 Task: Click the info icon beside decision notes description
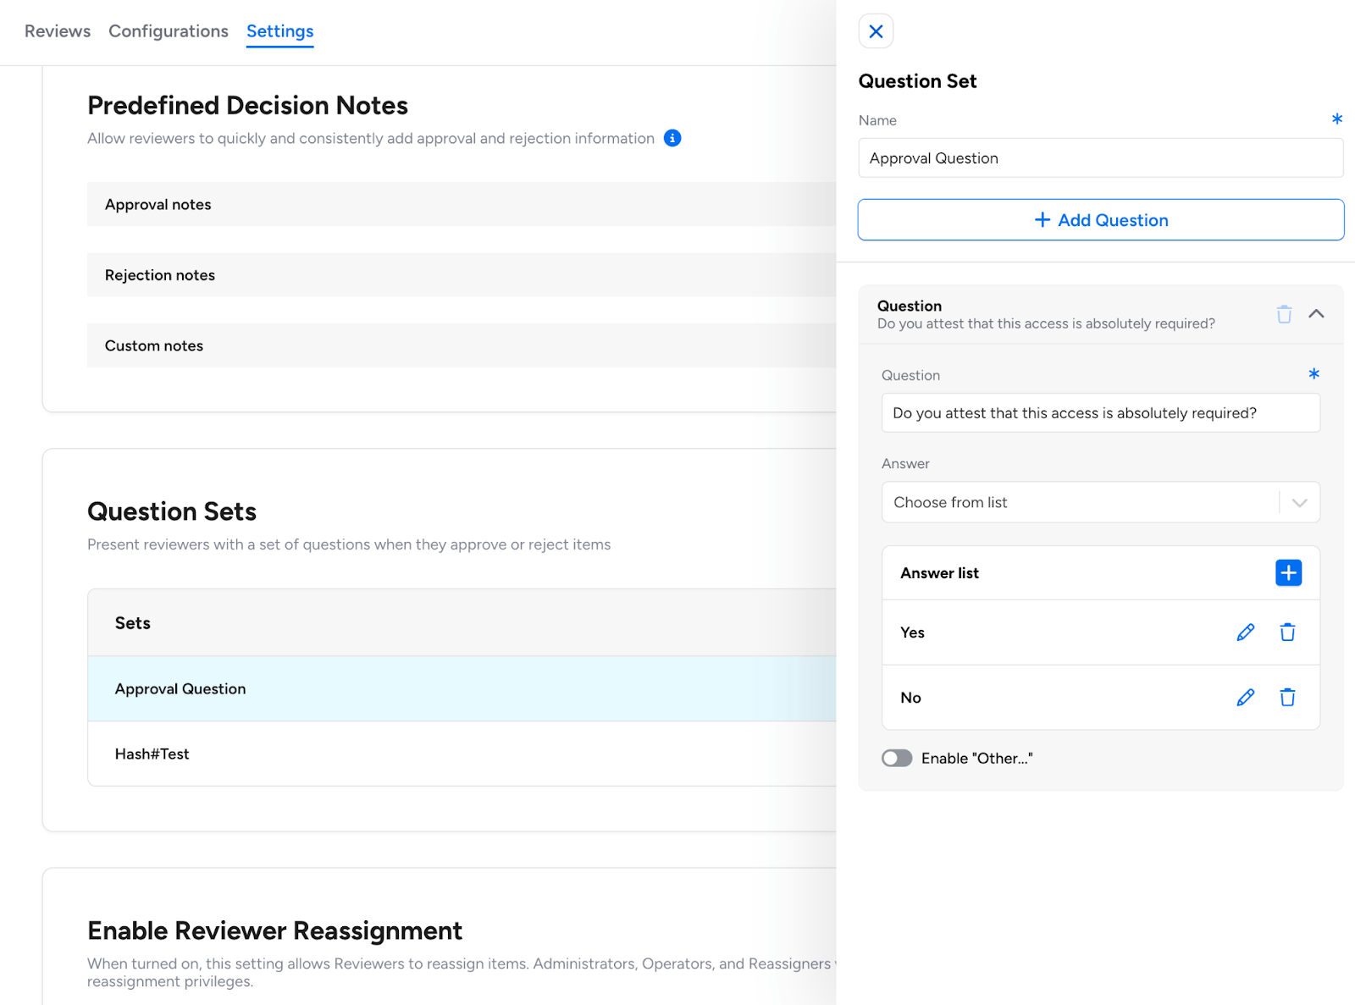coord(672,138)
